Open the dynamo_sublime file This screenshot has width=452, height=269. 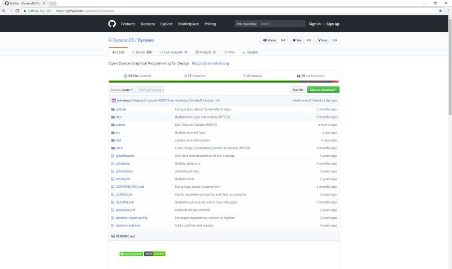click(128, 226)
